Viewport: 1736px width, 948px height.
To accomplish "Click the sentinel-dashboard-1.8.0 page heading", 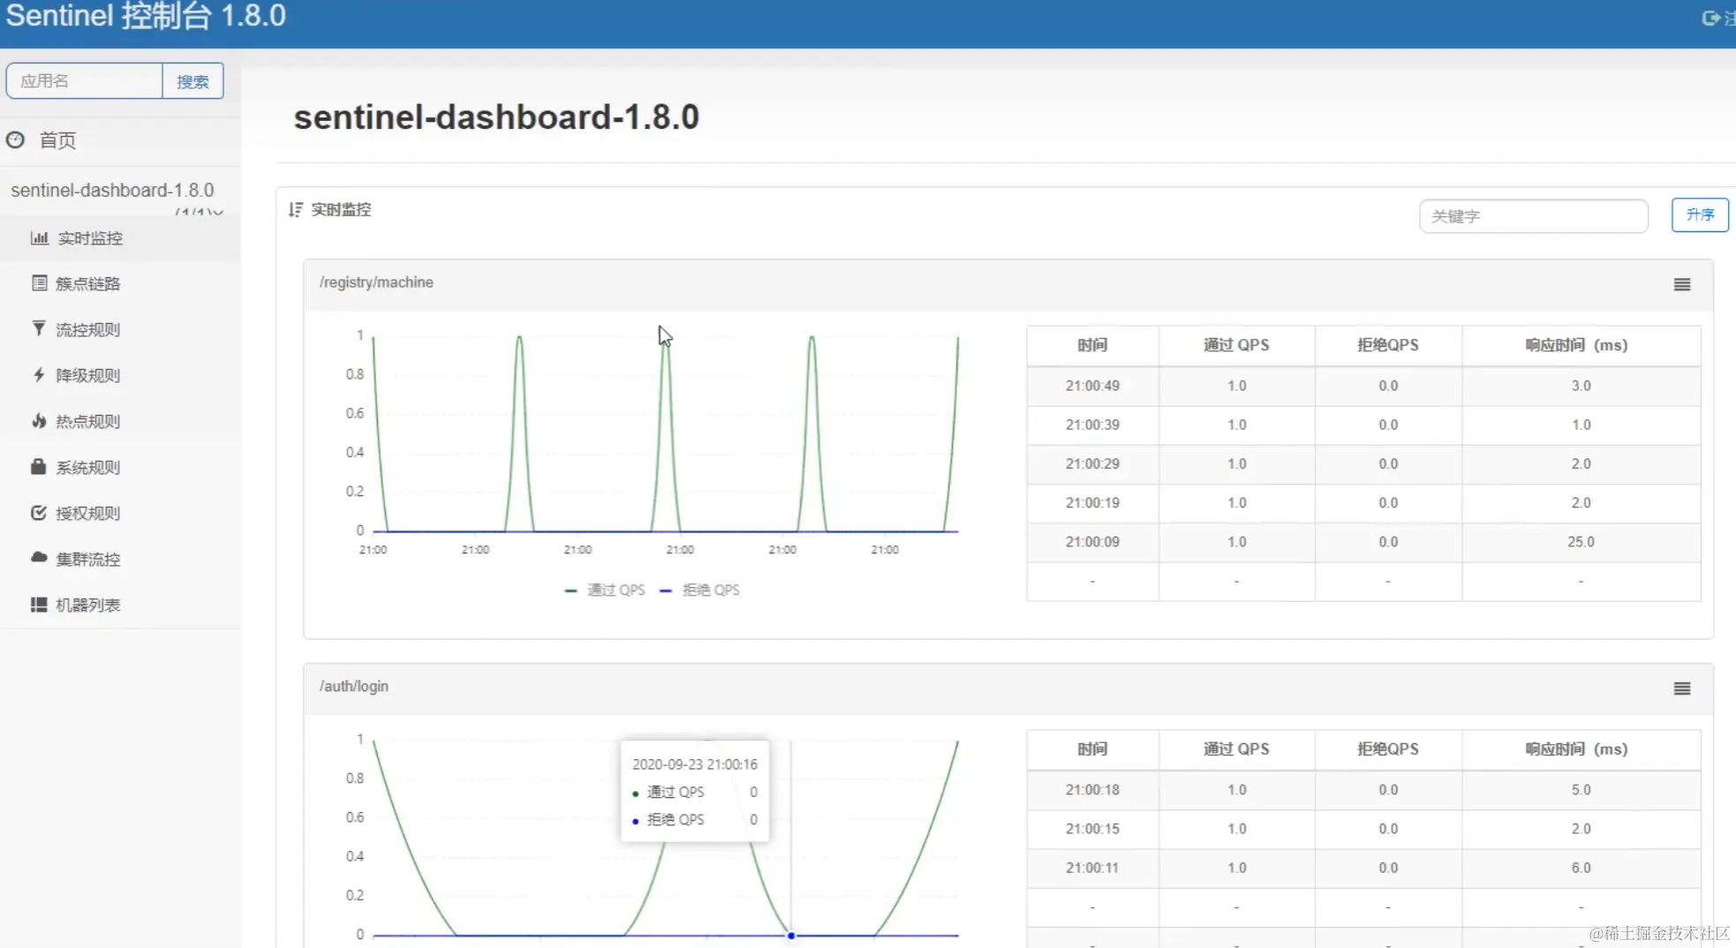I will pyautogui.click(x=496, y=117).
